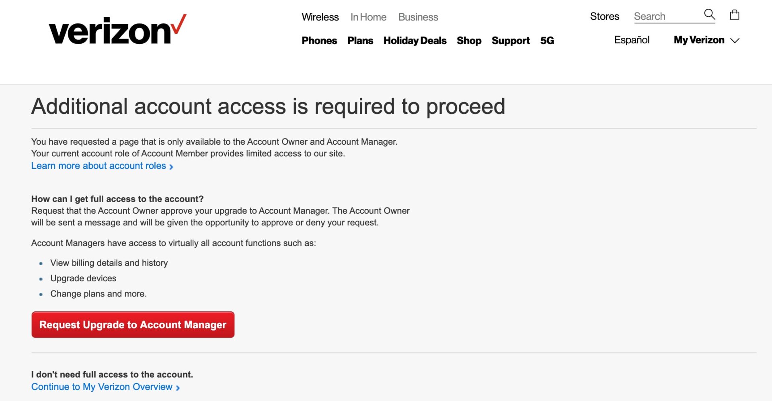Switch to the Business tab
Screen dimensions: 772x401
tap(418, 17)
